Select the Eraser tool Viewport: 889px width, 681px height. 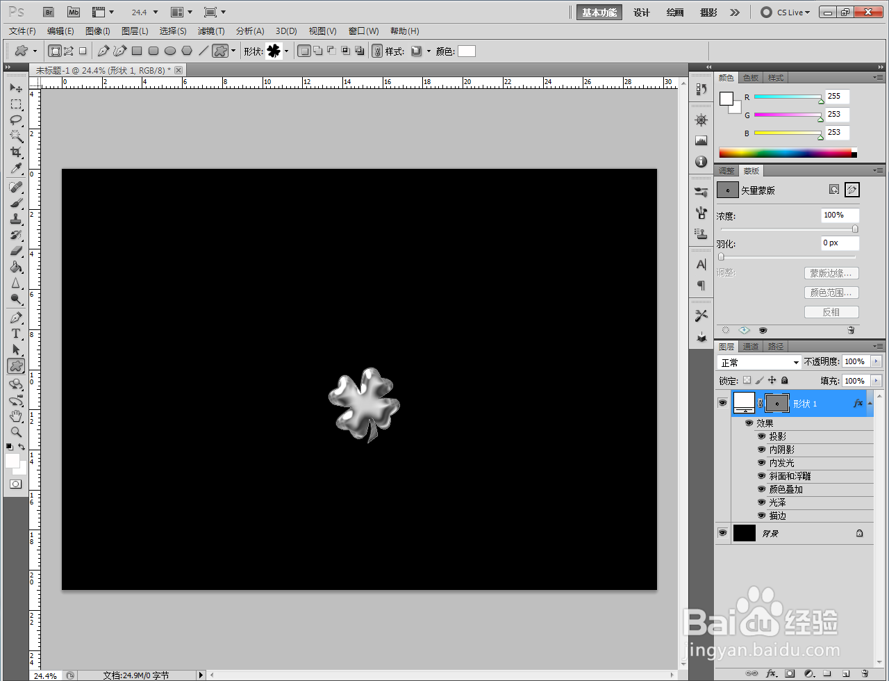(x=16, y=252)
